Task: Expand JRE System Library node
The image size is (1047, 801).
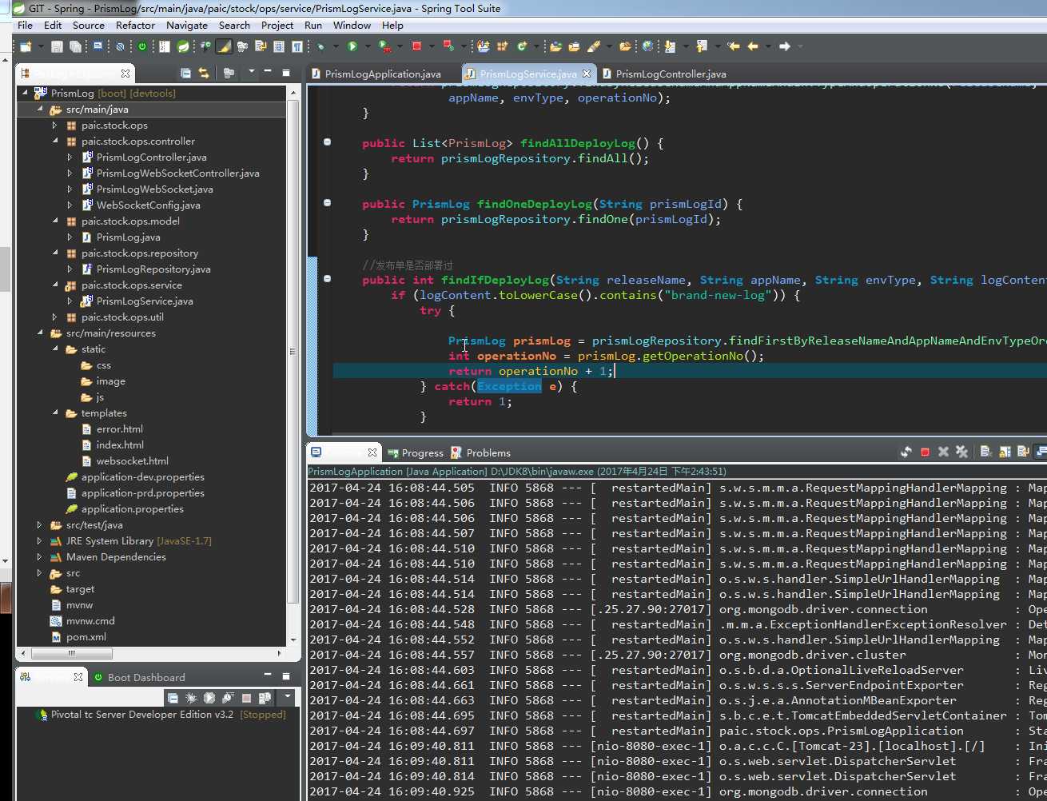Action: 40,540
